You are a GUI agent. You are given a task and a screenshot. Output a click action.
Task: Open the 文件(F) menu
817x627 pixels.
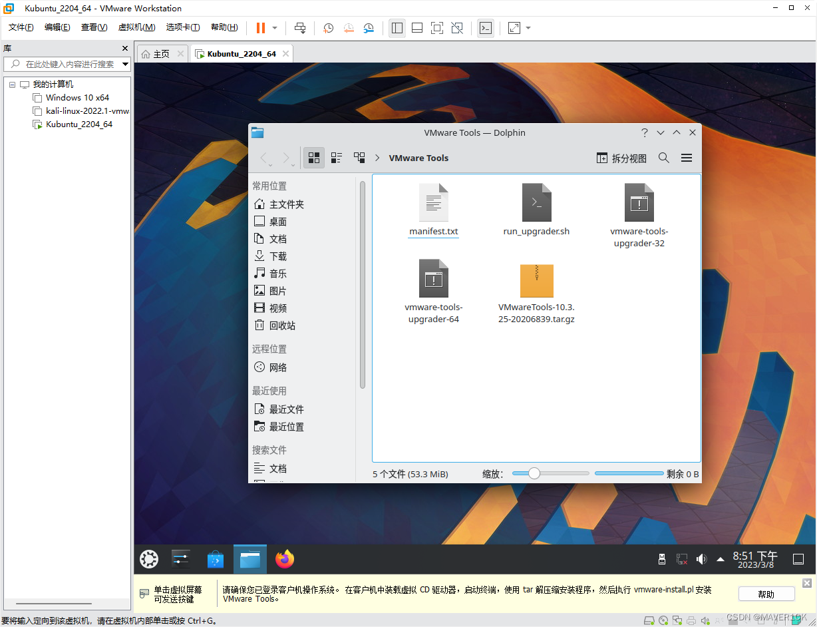[21, 27]
